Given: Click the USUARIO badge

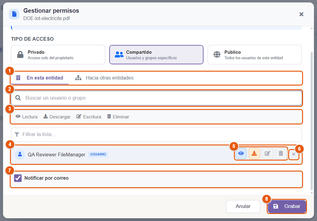Looking at the screenshot, I should [x=98, y=155].
